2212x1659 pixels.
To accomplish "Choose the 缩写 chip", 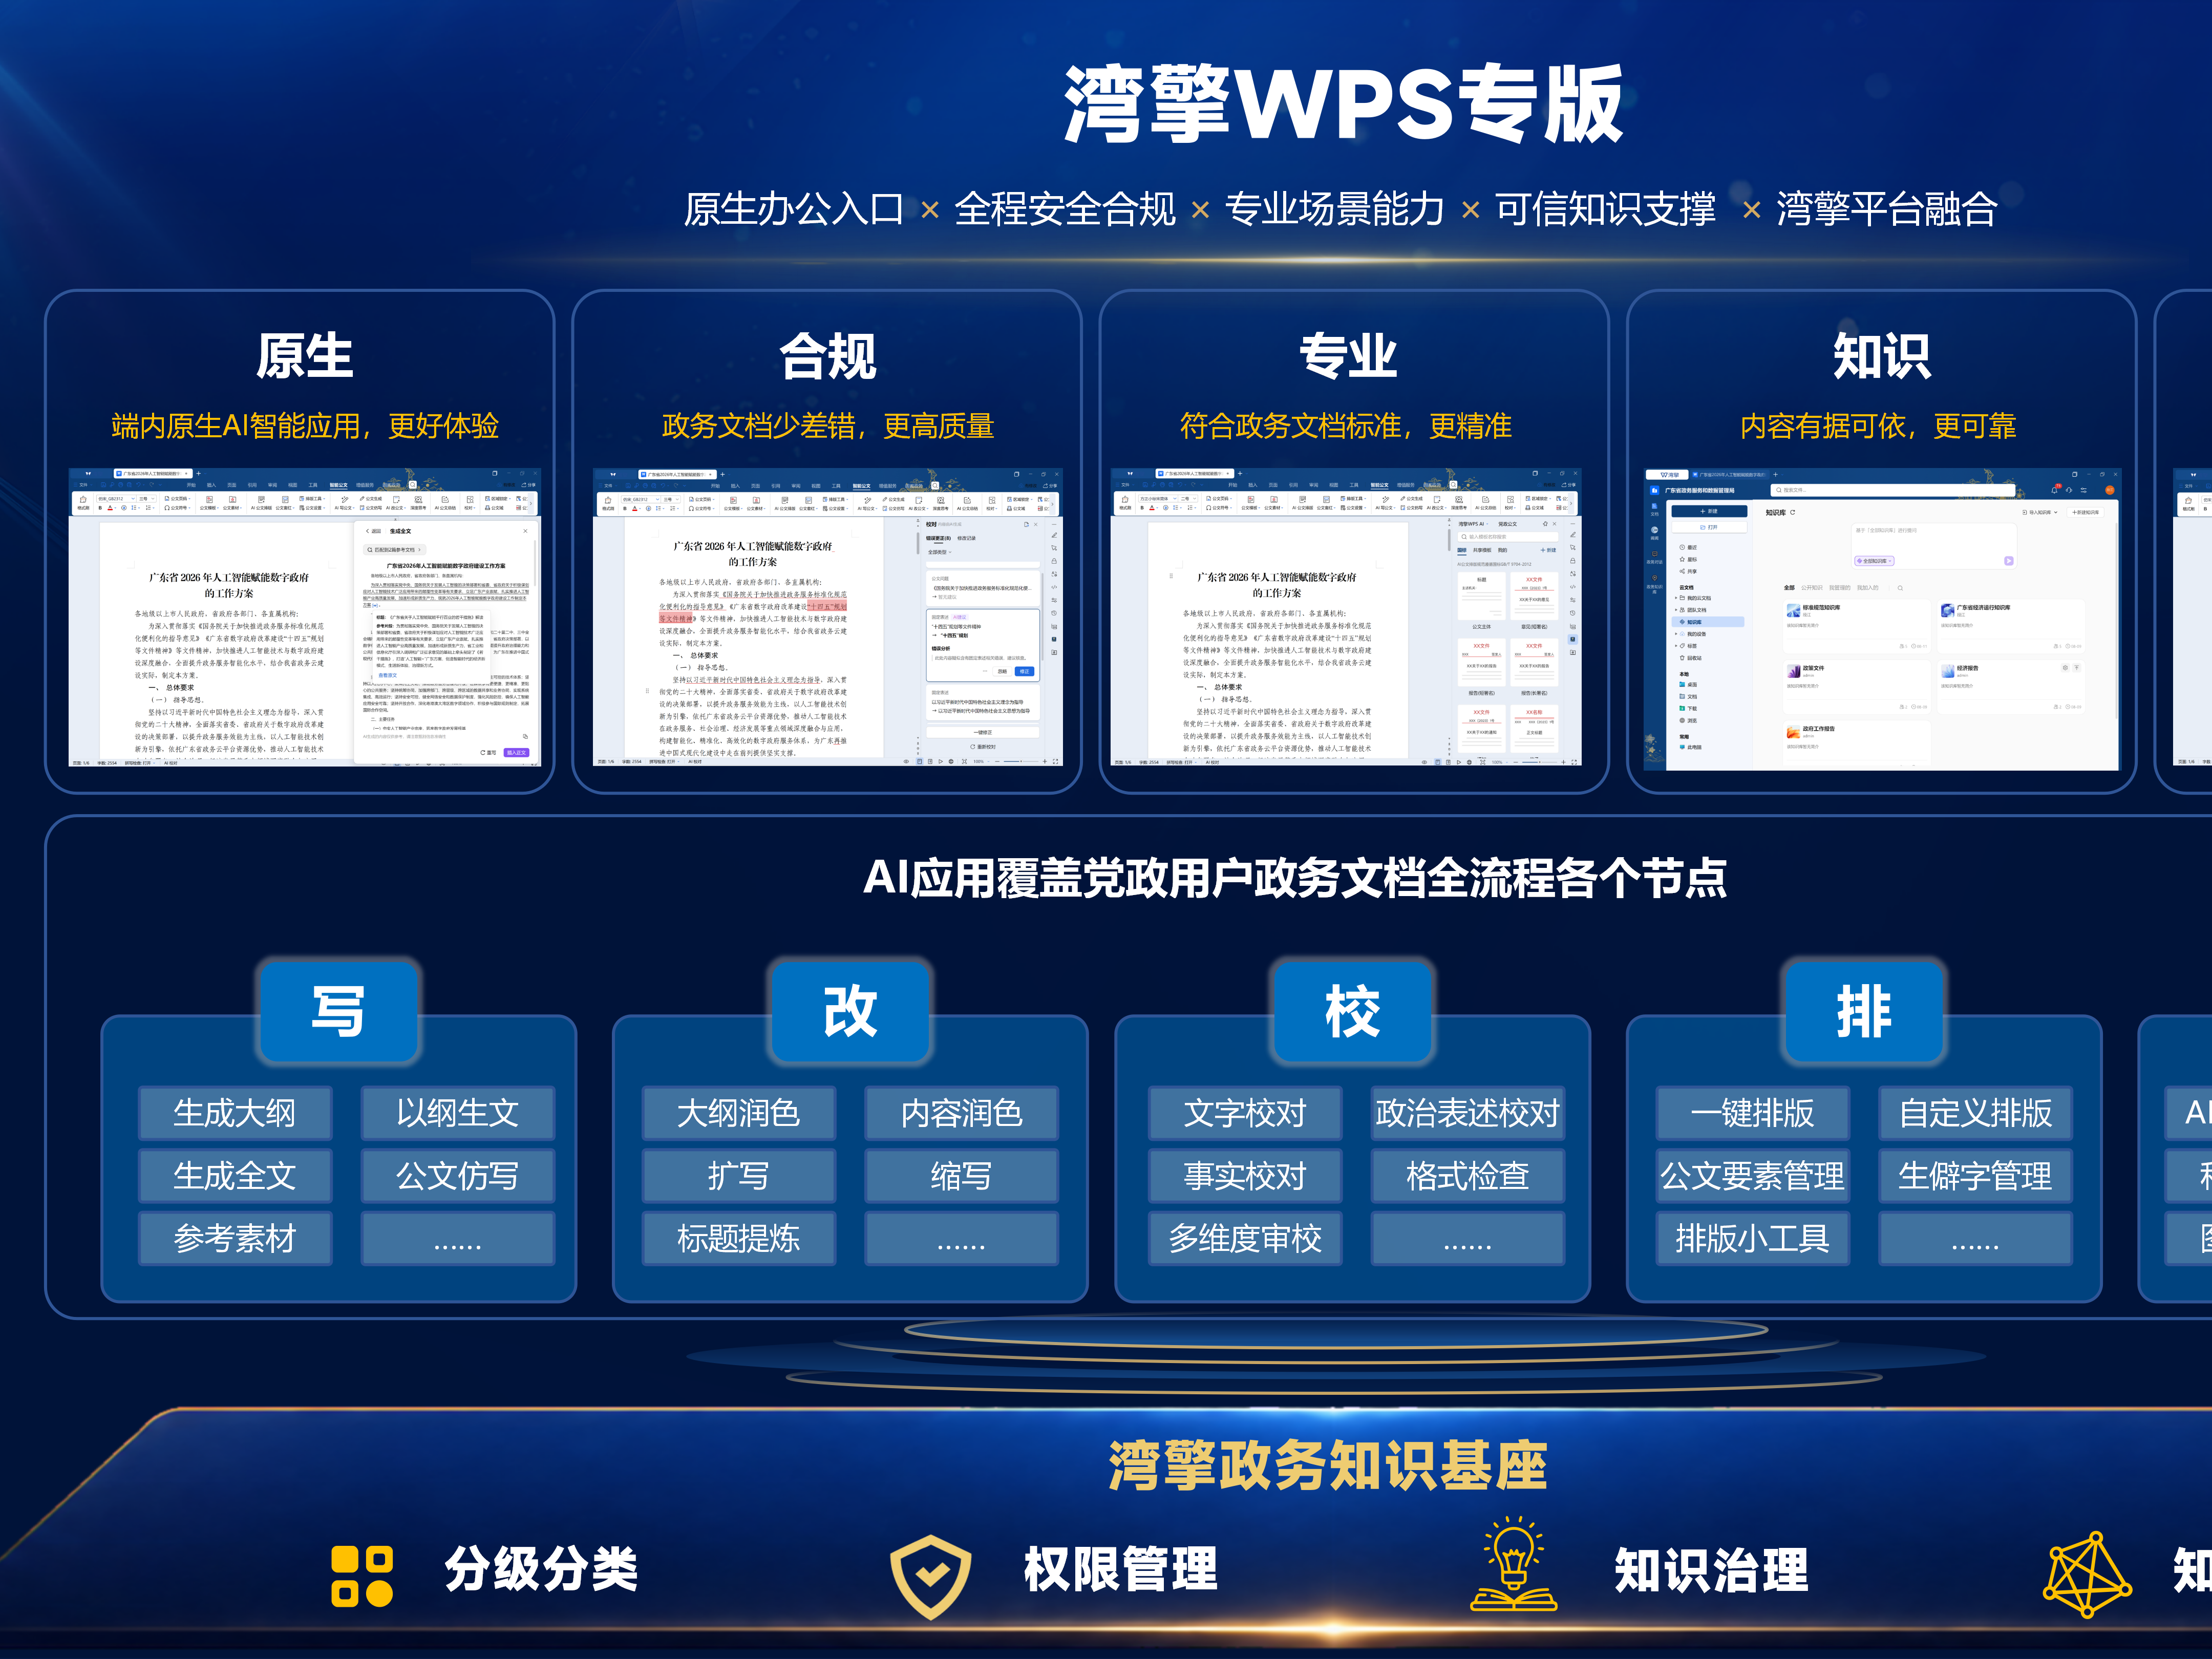I will [x=961, y=1176].
